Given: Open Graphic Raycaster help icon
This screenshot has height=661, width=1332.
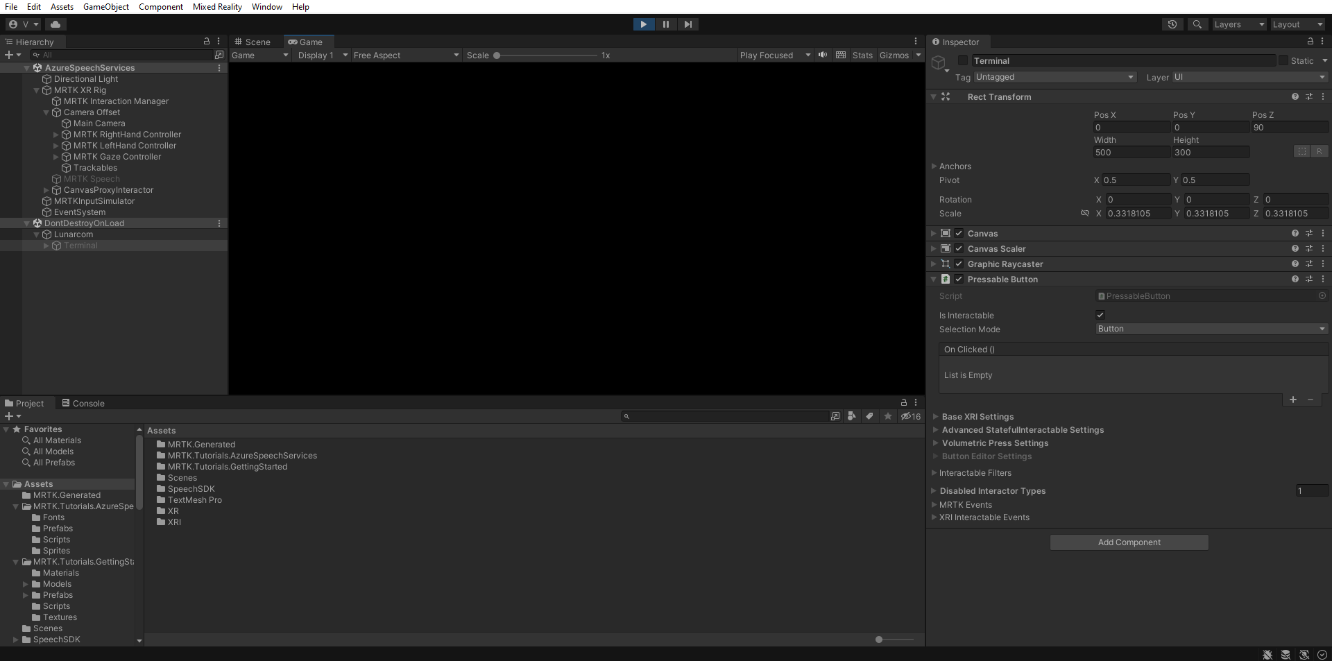Looking at the screenshot, I should pyautogui.click(x=1295, y=264).
